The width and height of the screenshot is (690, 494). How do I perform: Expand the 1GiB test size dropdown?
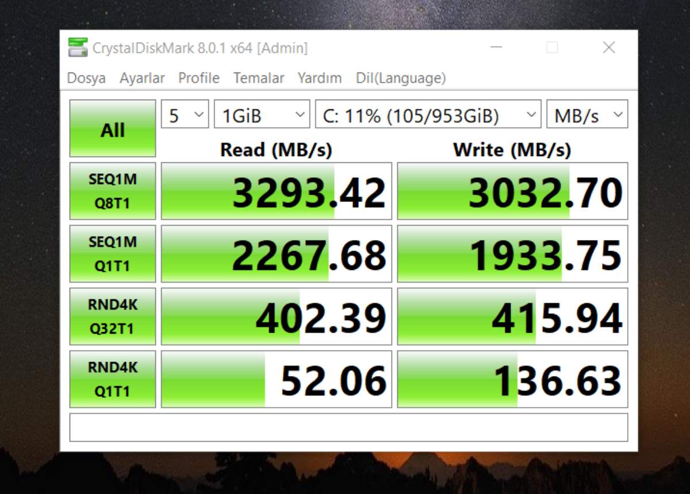point(262,115)
